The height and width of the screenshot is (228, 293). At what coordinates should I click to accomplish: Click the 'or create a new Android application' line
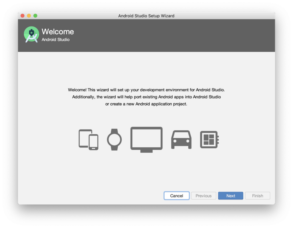coord(146,104)
